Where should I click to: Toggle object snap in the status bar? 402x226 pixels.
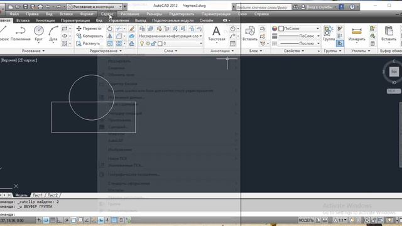coord(73,220)
